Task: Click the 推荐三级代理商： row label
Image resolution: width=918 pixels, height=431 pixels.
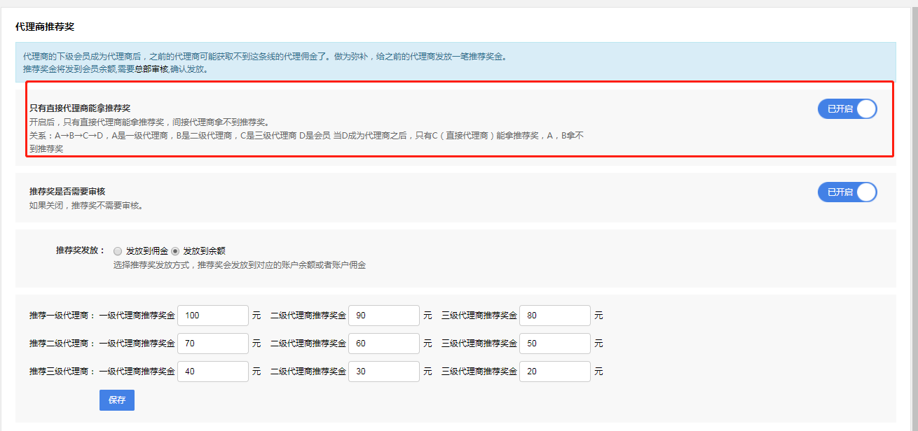Action: point(62,372)
